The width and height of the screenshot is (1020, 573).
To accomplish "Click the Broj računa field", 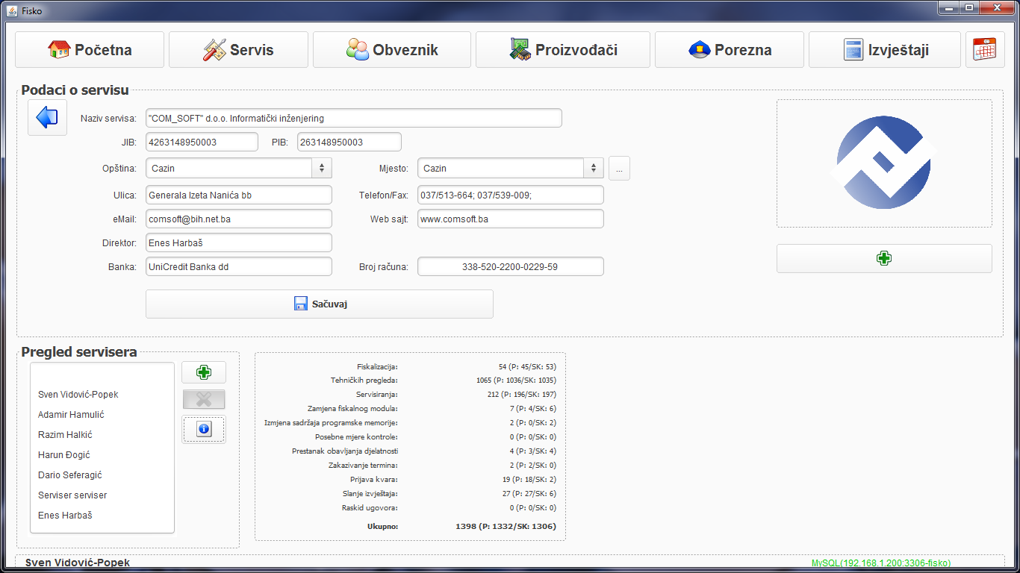I will coord(510,266).
